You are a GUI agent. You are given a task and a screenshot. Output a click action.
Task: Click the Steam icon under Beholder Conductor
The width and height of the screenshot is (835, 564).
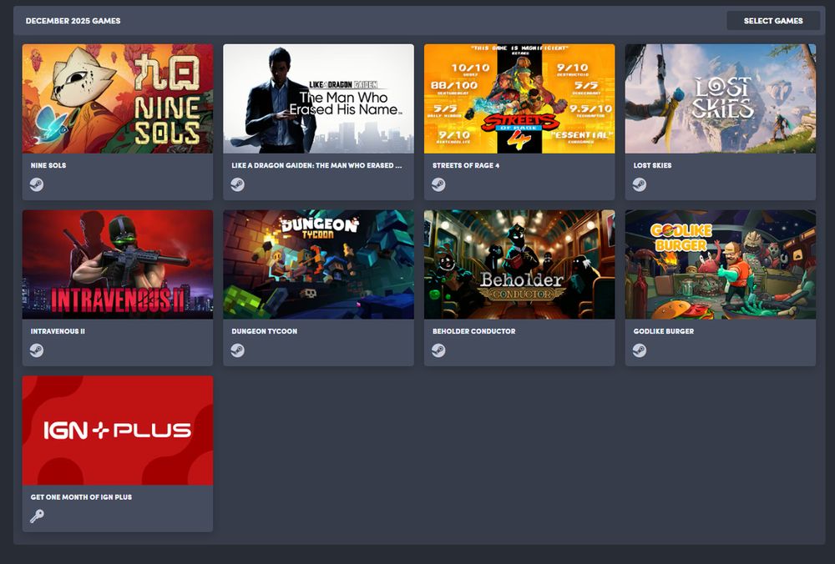coord(438,350)
